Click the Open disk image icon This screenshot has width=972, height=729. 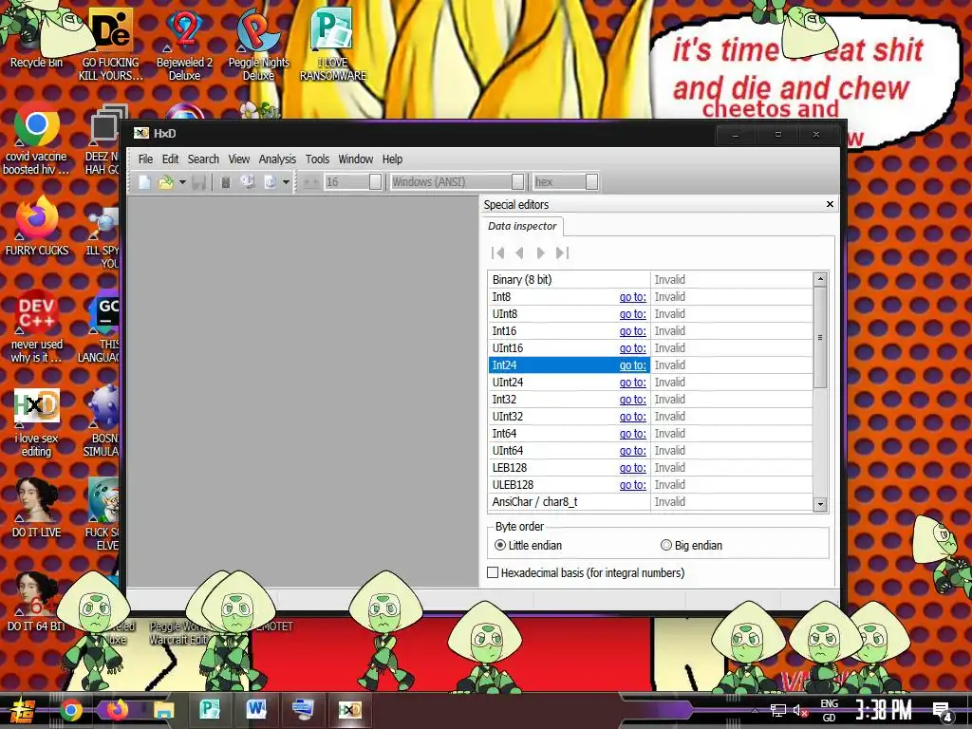pyautogui.click(x=271, y=181)
